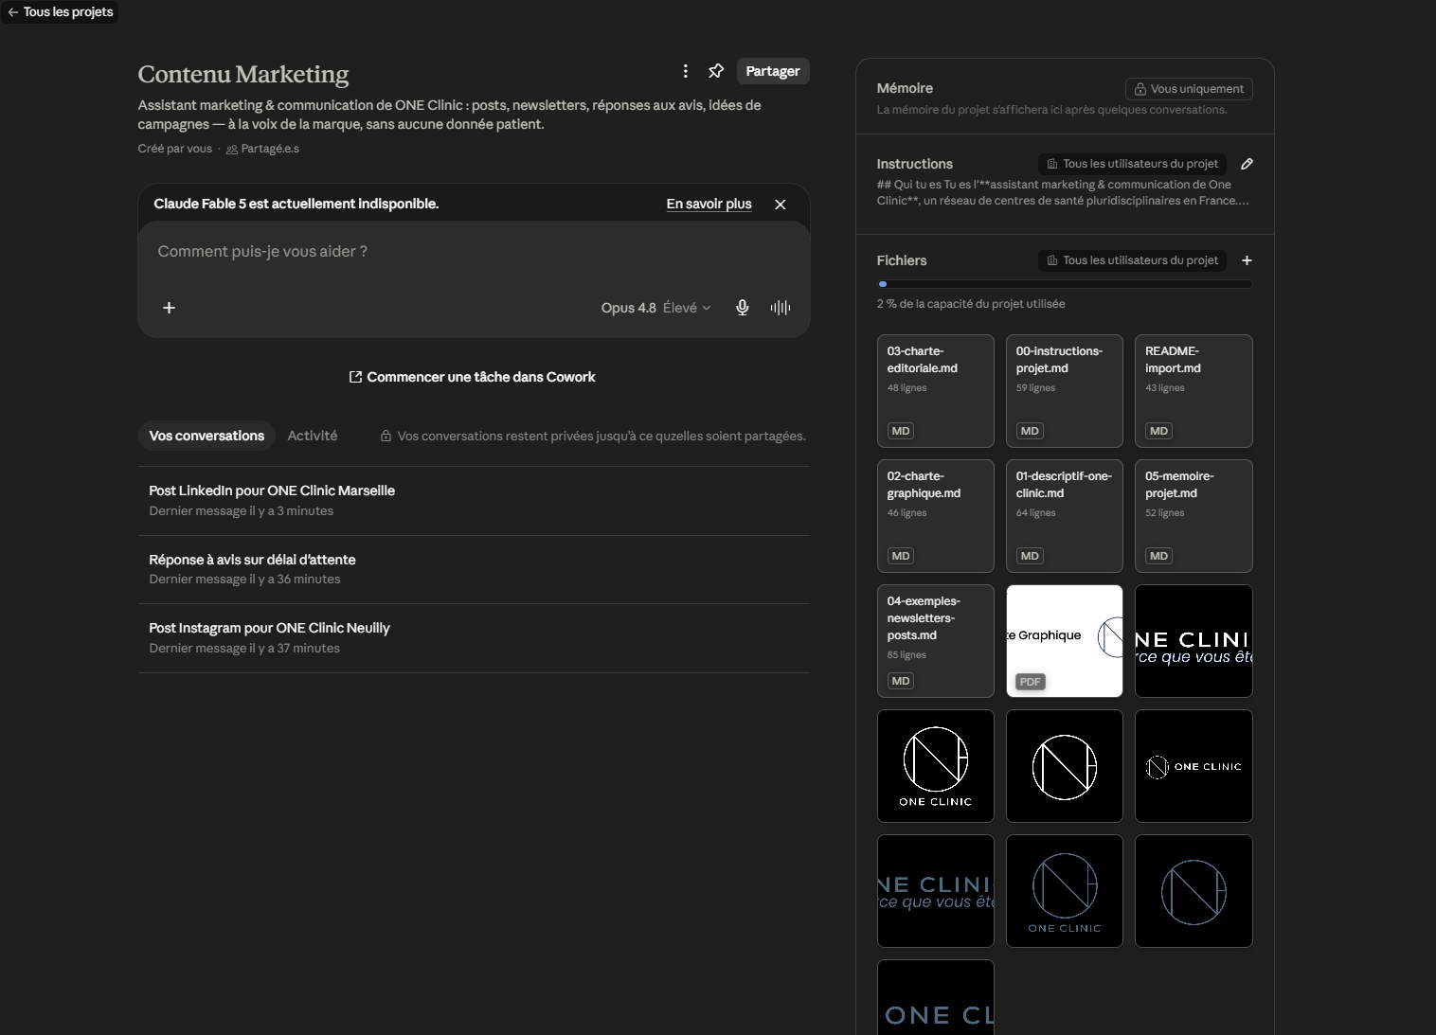
Task: Click the Contenu Marketing project title
Action: tap(243, 74)
